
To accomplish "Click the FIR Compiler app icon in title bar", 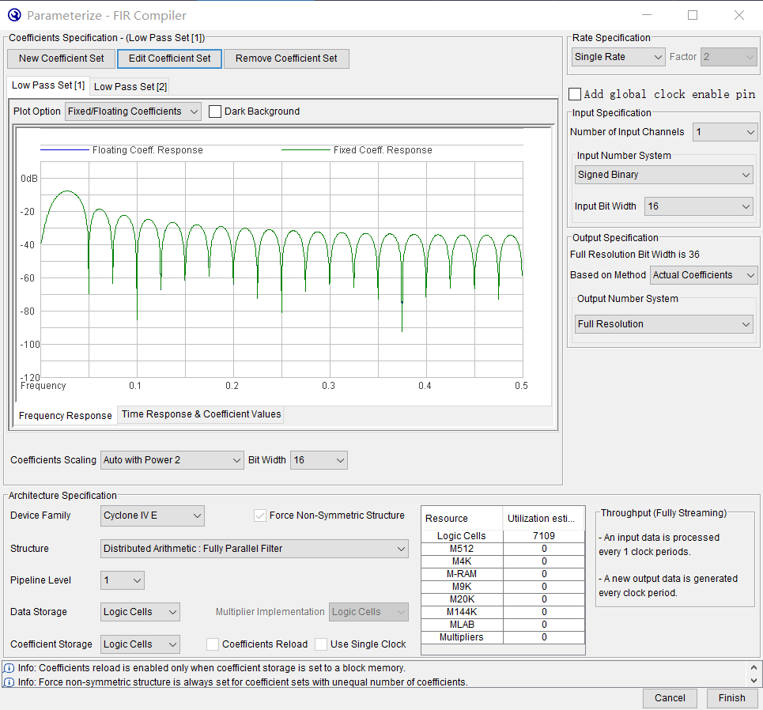I will 14,15.
